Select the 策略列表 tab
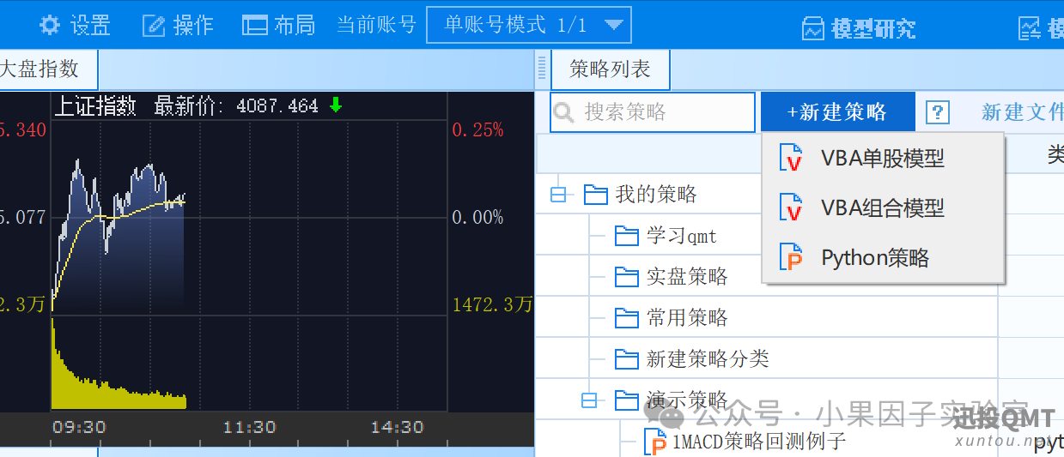1064x457 pixels. coord(610,69)
